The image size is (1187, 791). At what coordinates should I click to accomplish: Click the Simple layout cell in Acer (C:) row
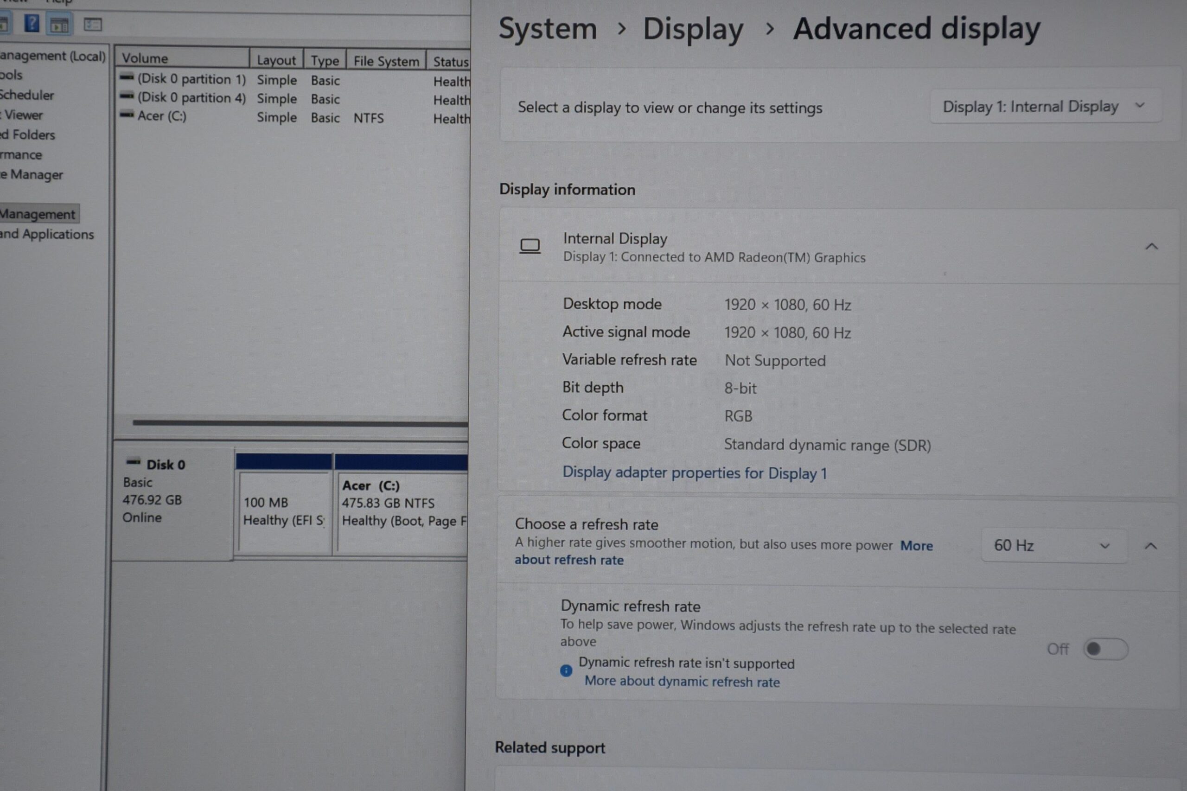pos(276,118)
